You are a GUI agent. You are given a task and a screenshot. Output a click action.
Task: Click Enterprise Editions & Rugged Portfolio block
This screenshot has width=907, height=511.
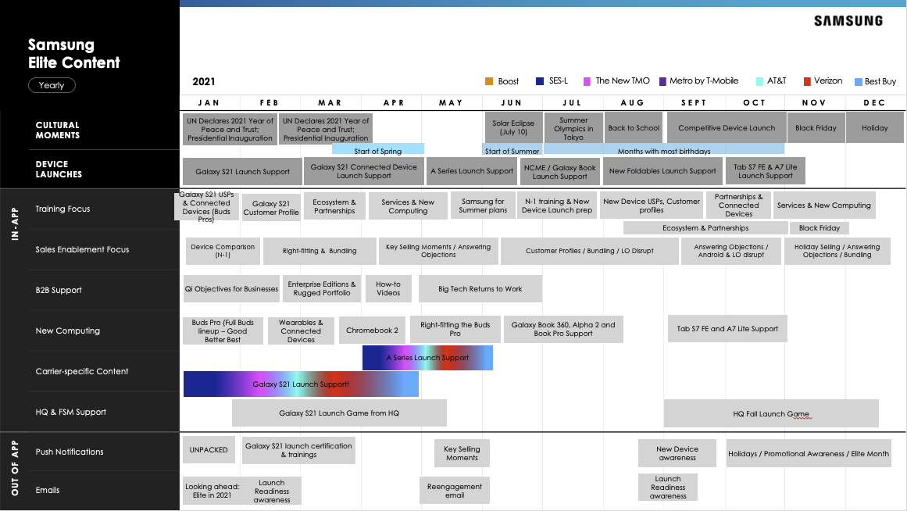click(x=322, y=289)
